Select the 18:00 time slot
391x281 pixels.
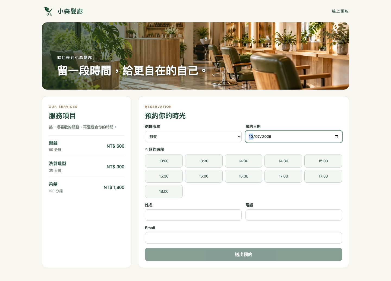[164, 191]
